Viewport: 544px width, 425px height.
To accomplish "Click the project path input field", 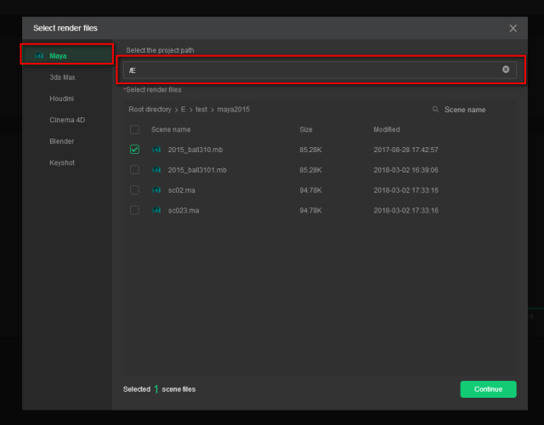I will [320, 70].
